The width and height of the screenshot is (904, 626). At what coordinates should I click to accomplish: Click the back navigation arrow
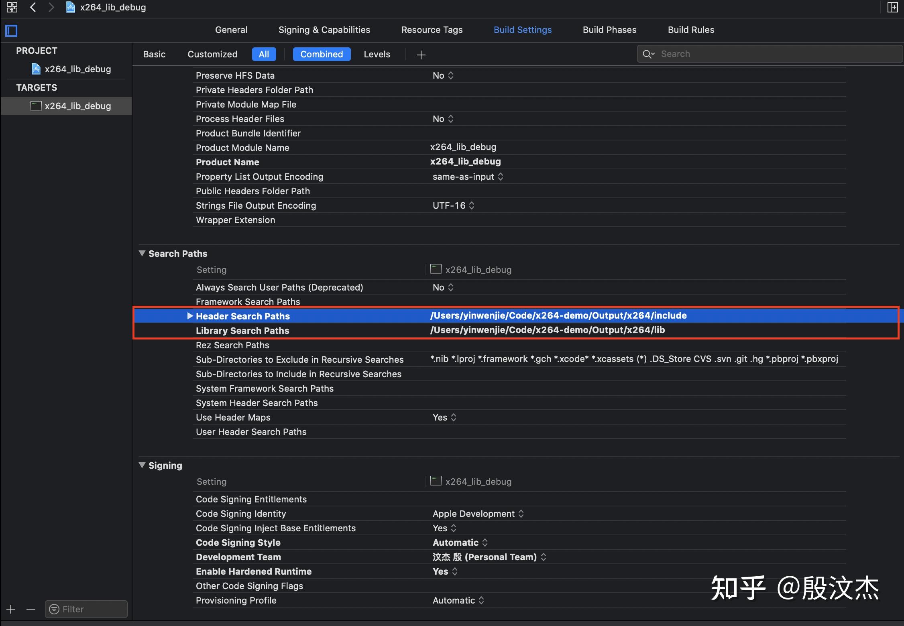33,7
